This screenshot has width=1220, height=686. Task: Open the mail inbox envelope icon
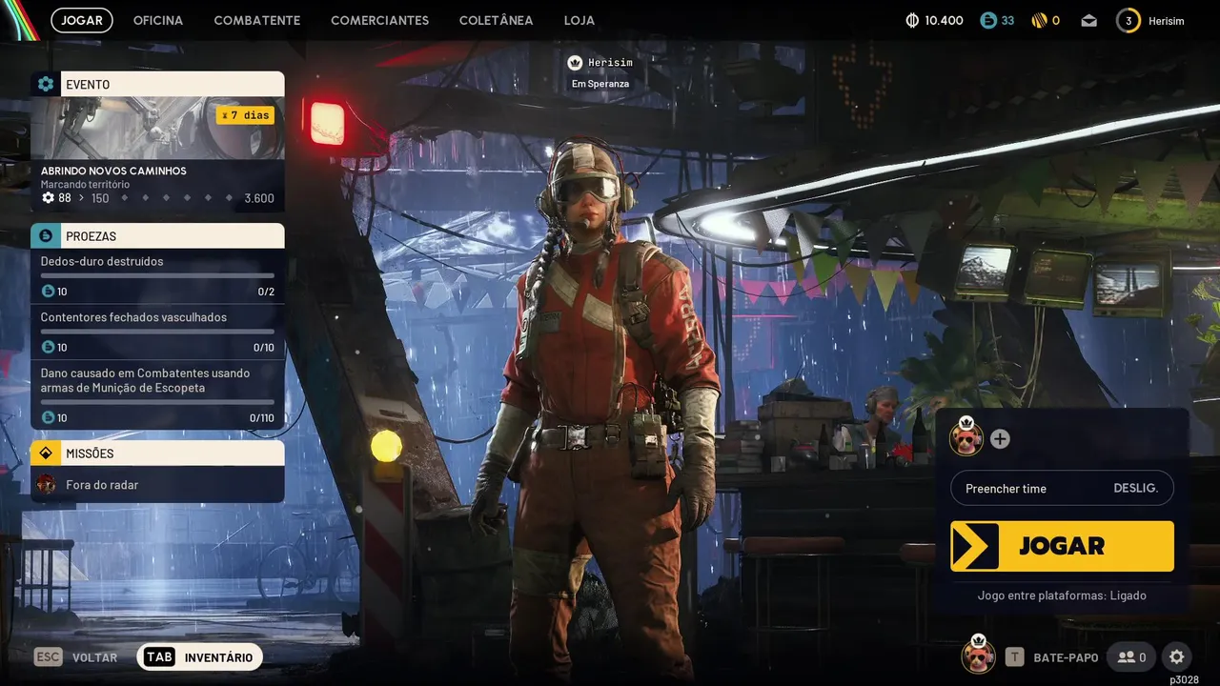click(x=1089, y=20)
